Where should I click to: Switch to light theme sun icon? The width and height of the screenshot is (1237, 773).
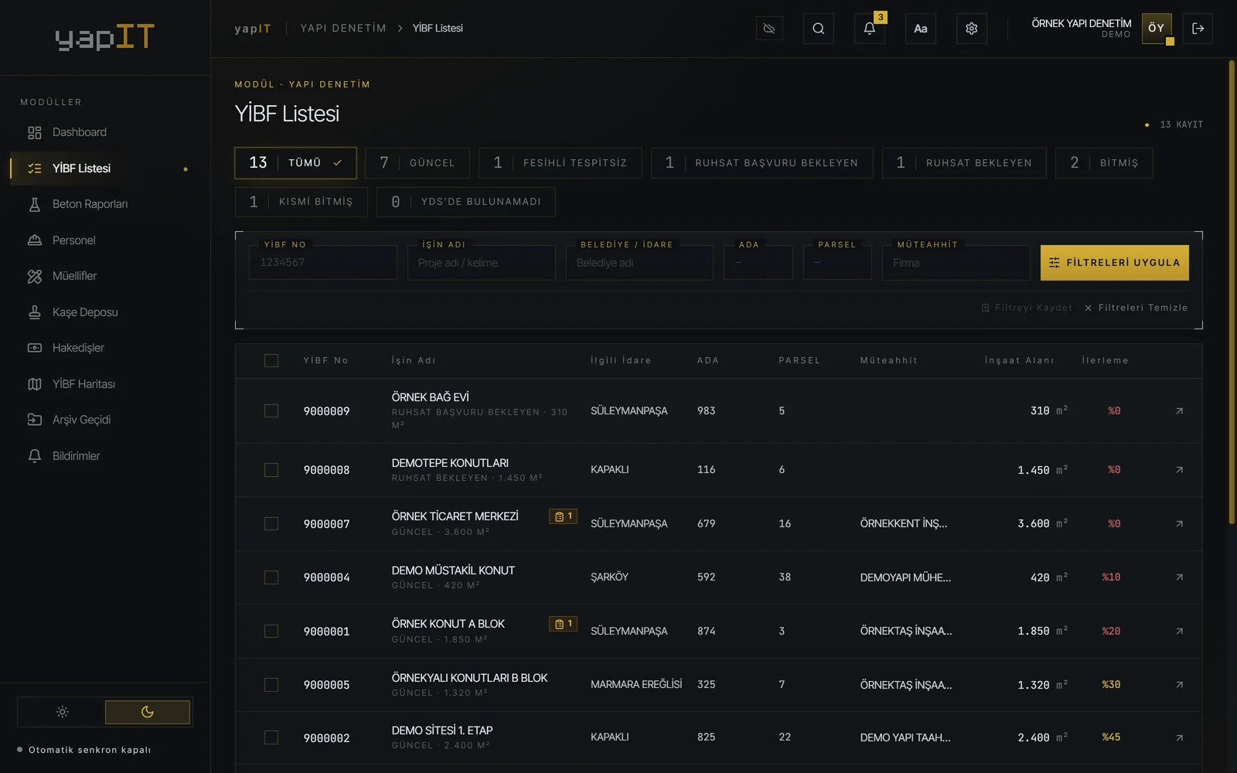click(62, 712)
